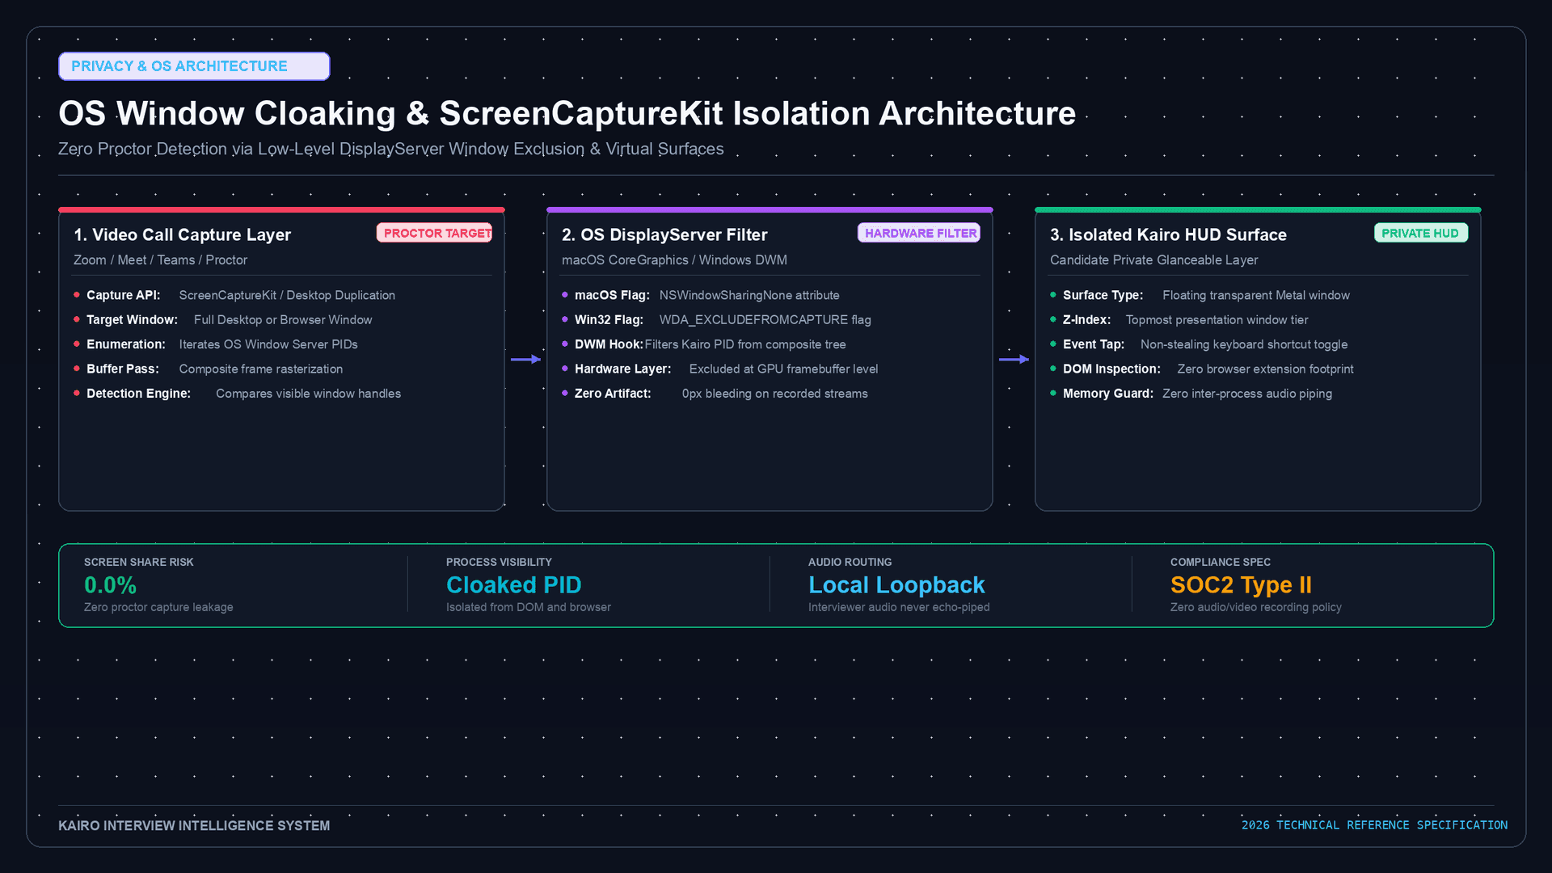Click the 1. Video Call Capture Layer heading
The height and width of the screenshot is (873, 1552).
[x=182, y=234]
